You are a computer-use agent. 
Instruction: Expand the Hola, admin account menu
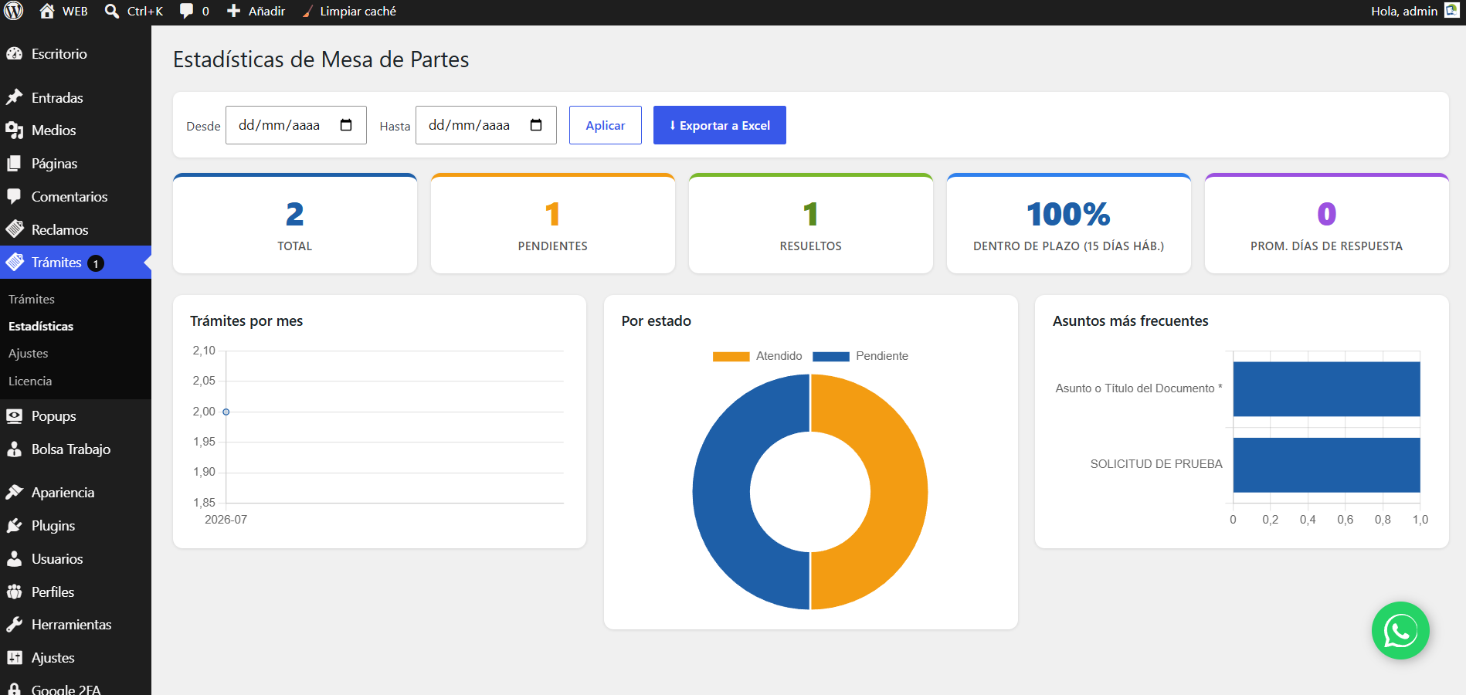[x=1414, y=11]
